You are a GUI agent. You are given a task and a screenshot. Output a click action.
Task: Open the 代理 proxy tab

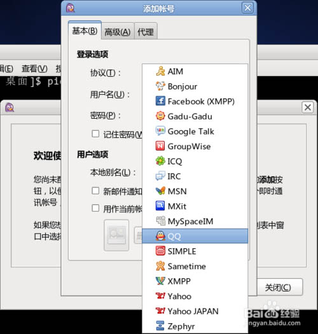[x=146, y=32]
